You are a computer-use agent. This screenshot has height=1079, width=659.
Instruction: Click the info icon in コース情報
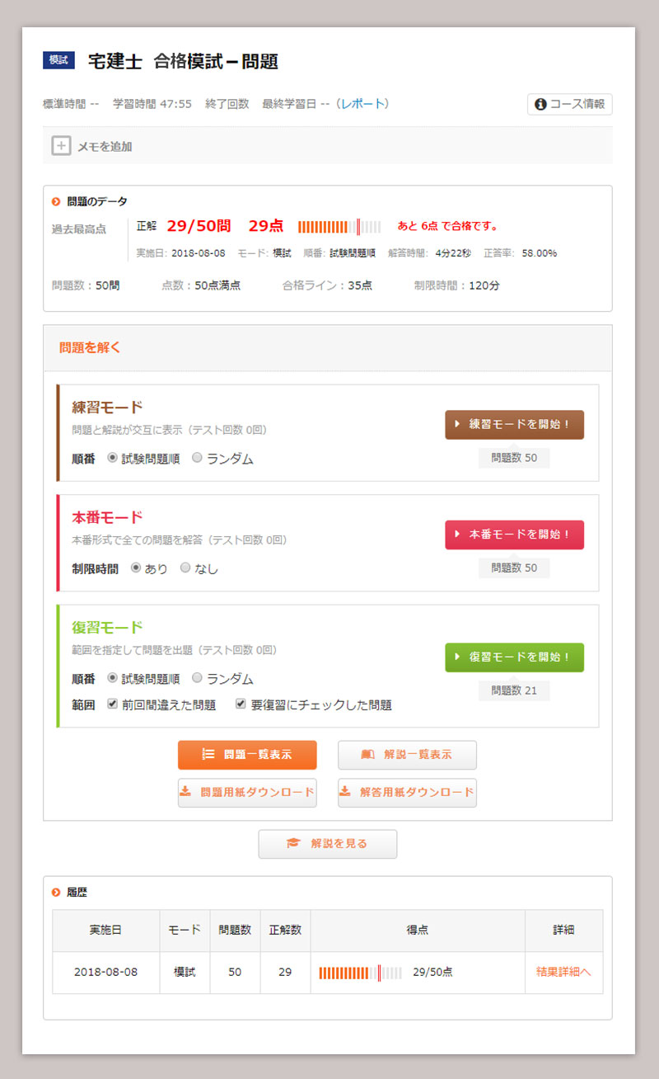tap(540, 104)
